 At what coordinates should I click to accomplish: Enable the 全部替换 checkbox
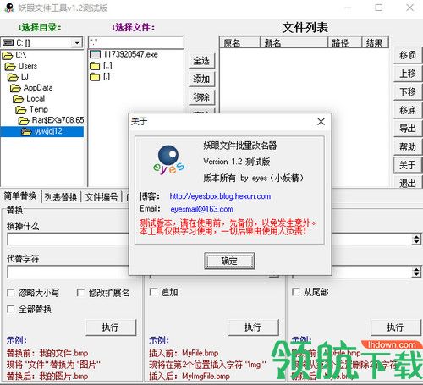pos(11,309)
